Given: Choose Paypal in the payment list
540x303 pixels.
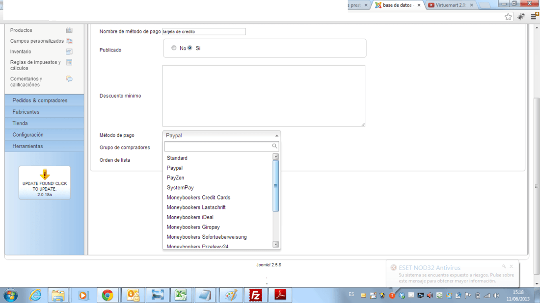Looking at the screenshot, I should 218,168.
